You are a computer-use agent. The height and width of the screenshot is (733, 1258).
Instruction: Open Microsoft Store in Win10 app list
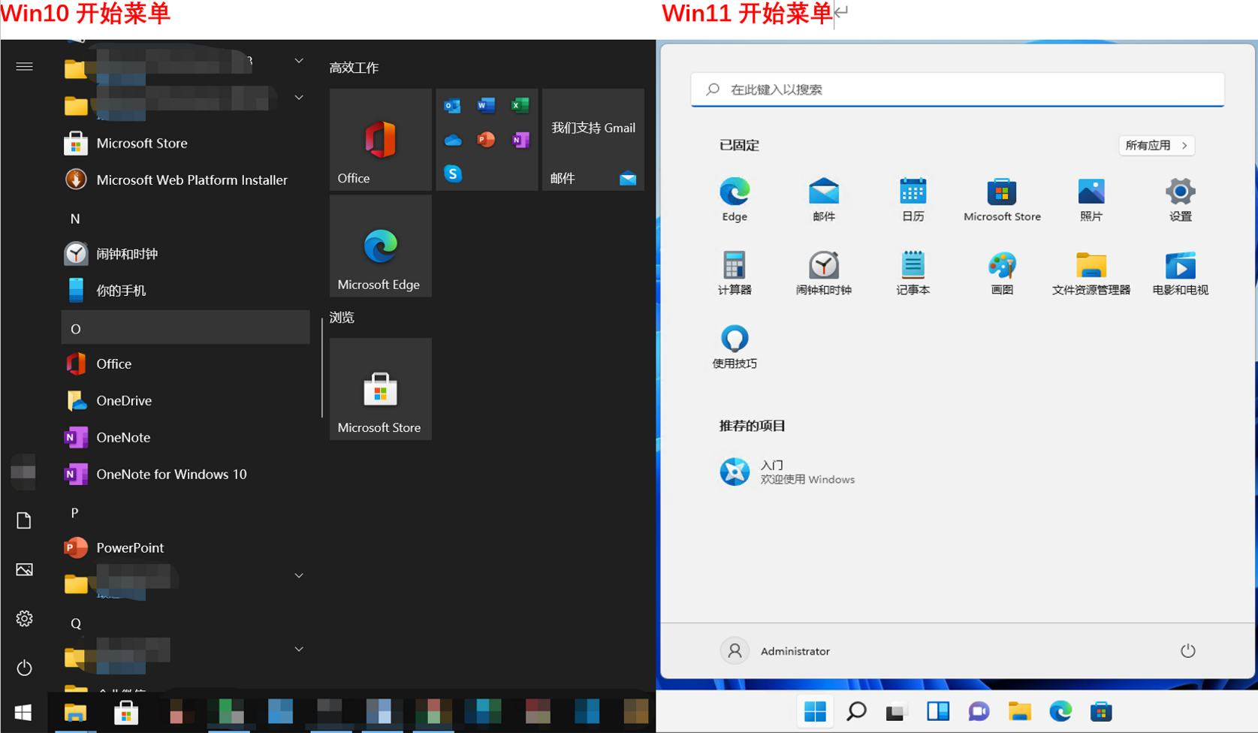pyautogui.click(x=186, y=143)
